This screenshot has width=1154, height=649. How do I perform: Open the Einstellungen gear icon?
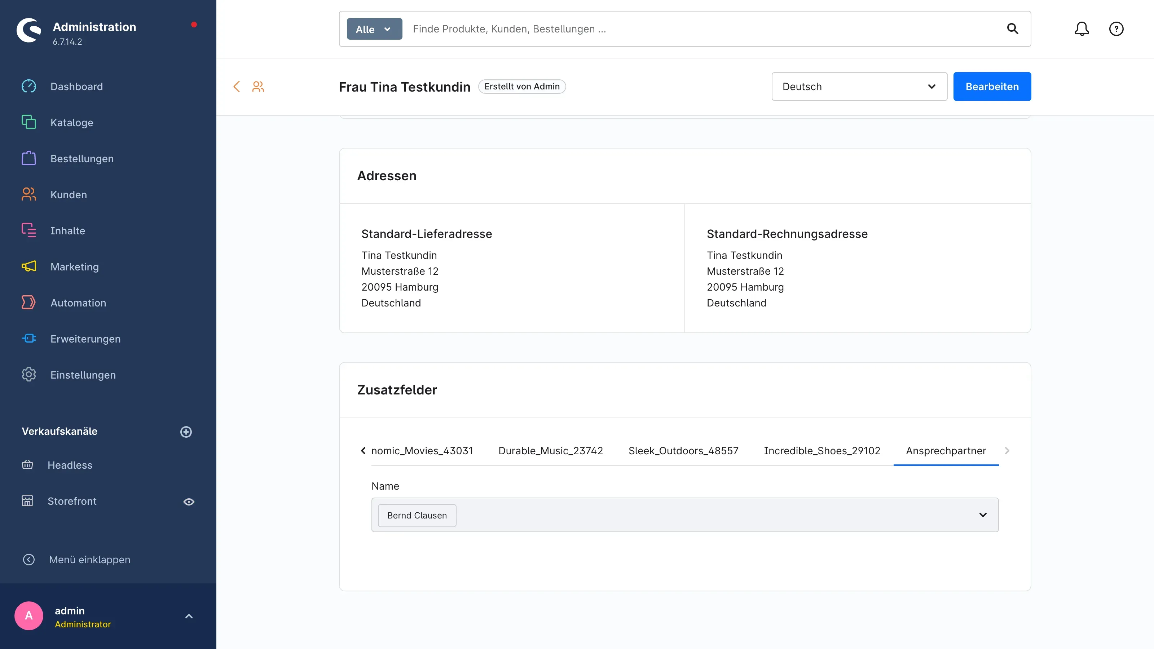29,375
